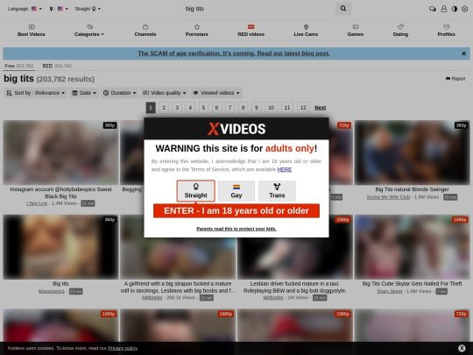Click into the search input field

258,9
